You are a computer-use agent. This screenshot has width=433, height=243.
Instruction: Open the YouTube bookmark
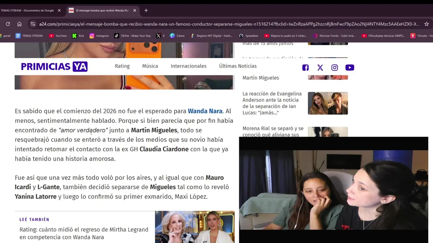click(x=58, y=36)
